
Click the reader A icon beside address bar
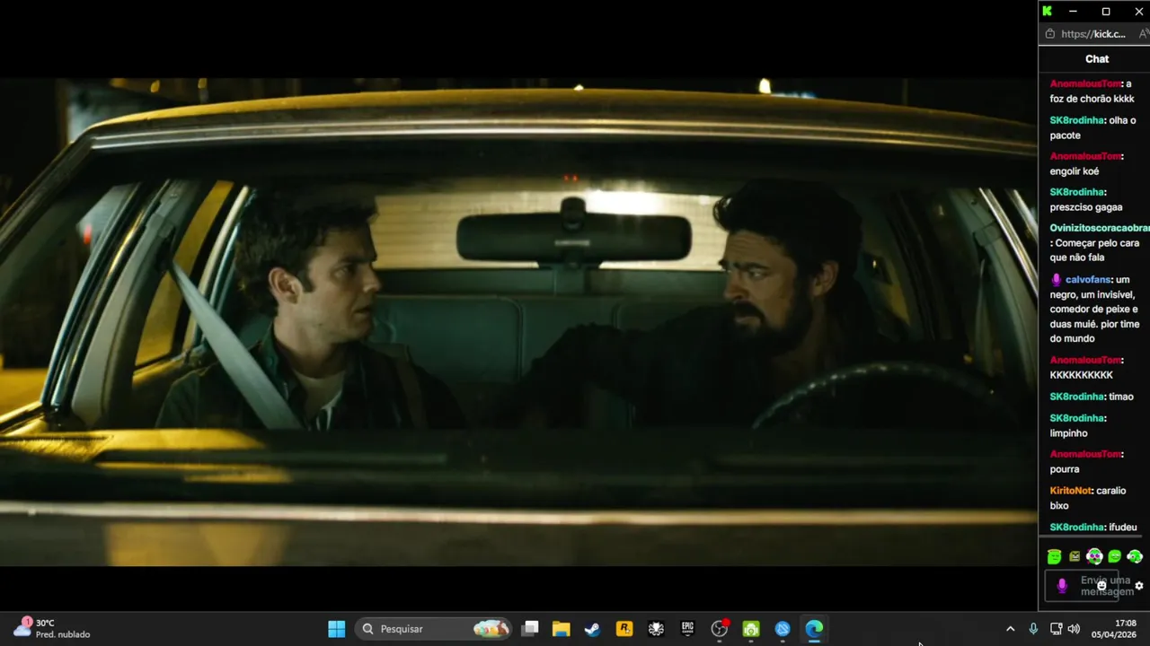pyautogui.click(x=1144, y=34)
